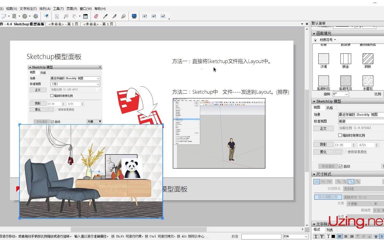Select the Circle tool in the toolbar
384x240 pixels.
25,16
